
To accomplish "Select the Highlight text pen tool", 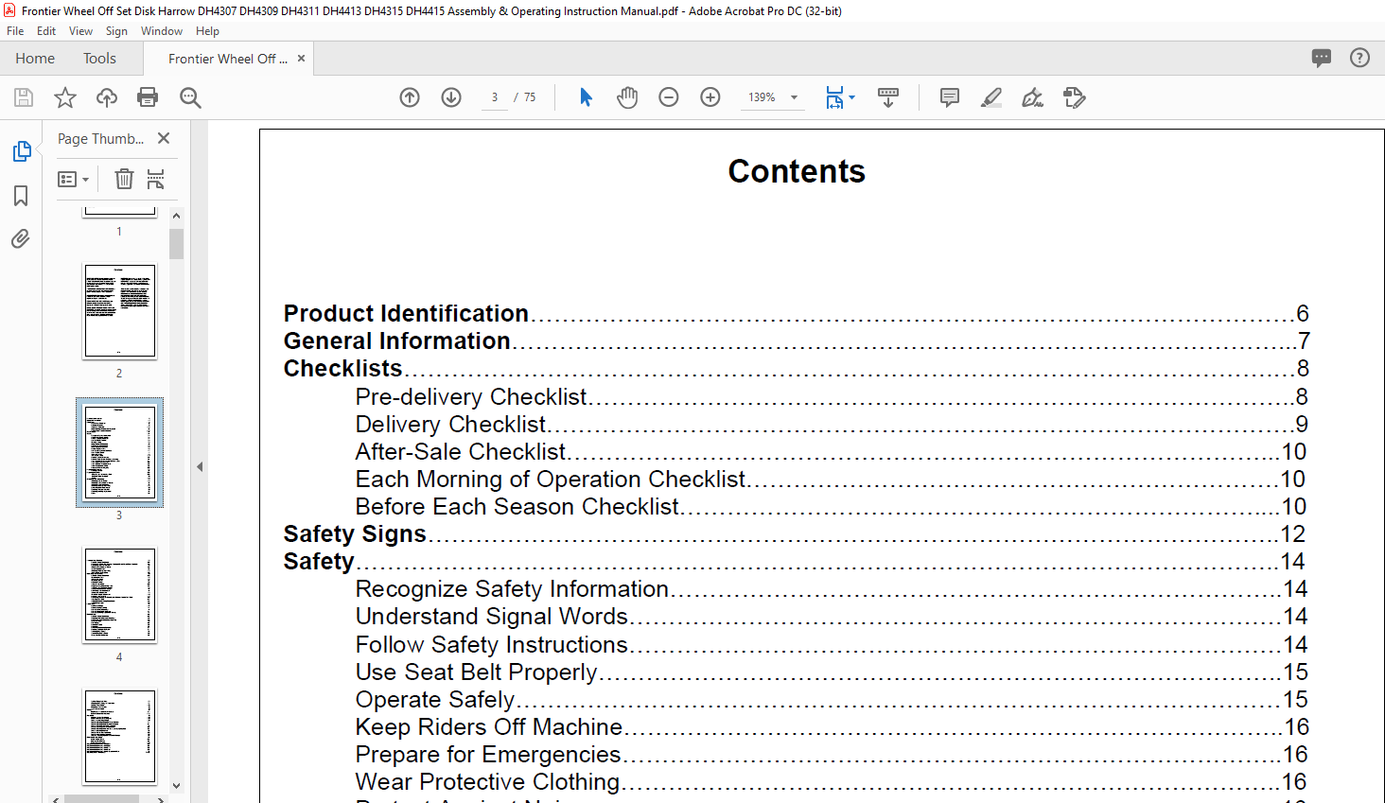I will [991, 97].
